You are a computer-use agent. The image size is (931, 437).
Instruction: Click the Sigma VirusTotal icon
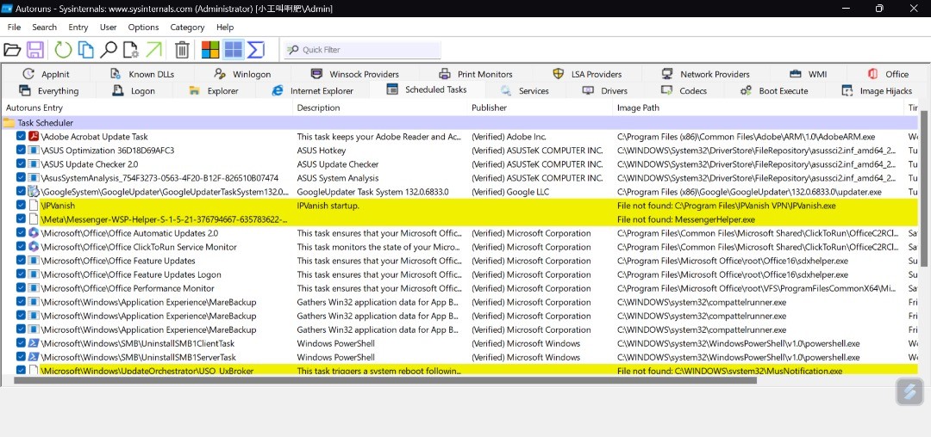point(255,50)
